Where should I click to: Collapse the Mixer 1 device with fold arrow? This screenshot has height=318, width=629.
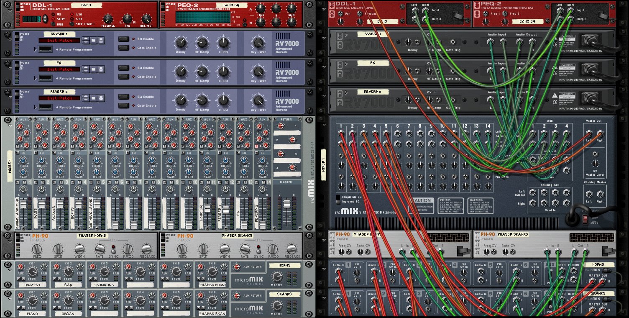pyautogui.click(x=10, y=126)
